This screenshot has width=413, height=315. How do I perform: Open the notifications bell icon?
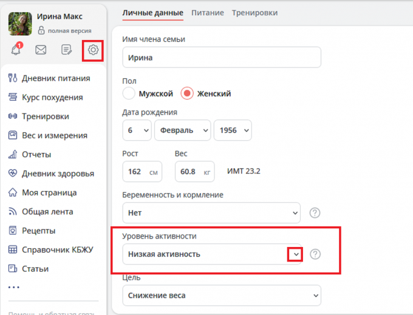click(16, 50)
